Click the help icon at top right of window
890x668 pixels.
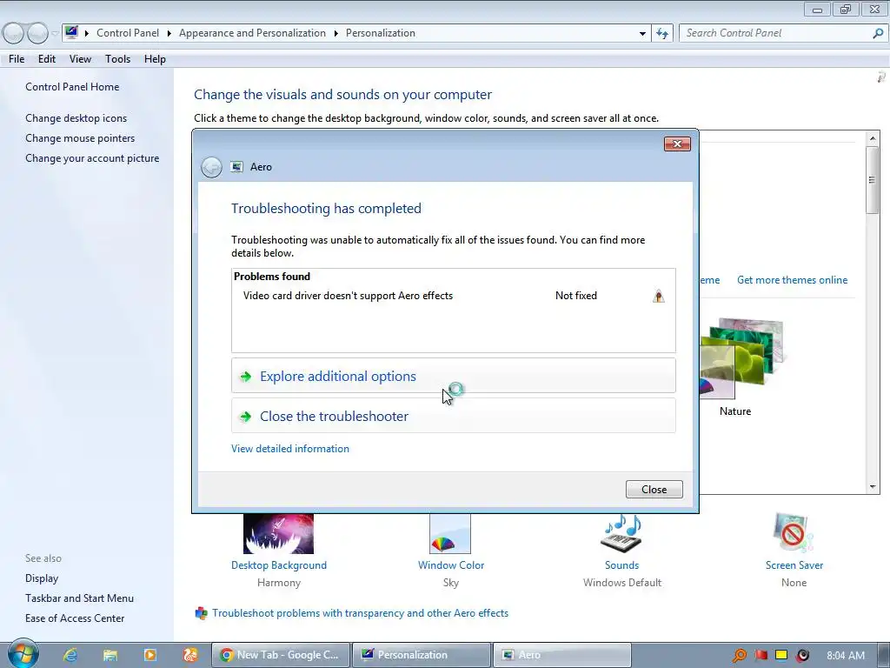tap(881, 77)
